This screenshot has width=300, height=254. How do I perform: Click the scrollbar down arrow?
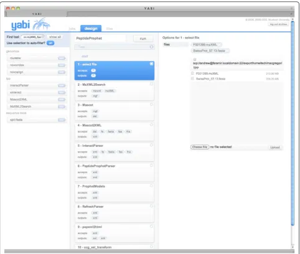[x=293, y=247]
